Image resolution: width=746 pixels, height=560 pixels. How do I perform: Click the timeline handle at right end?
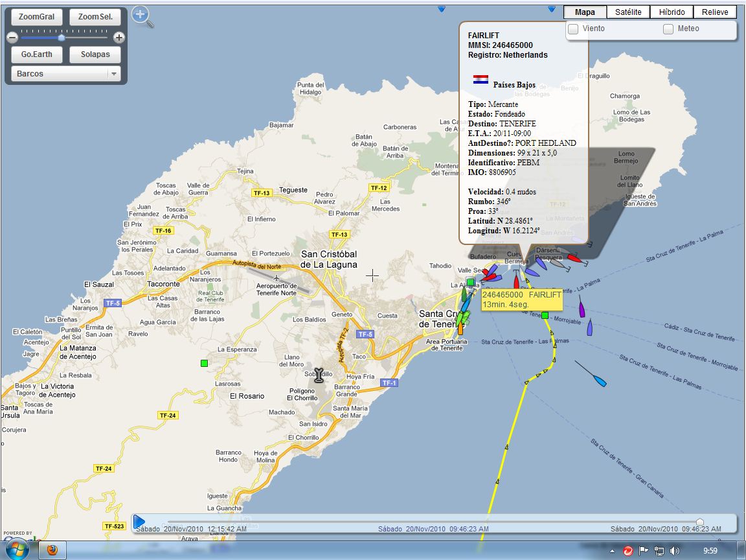point(700,522)
